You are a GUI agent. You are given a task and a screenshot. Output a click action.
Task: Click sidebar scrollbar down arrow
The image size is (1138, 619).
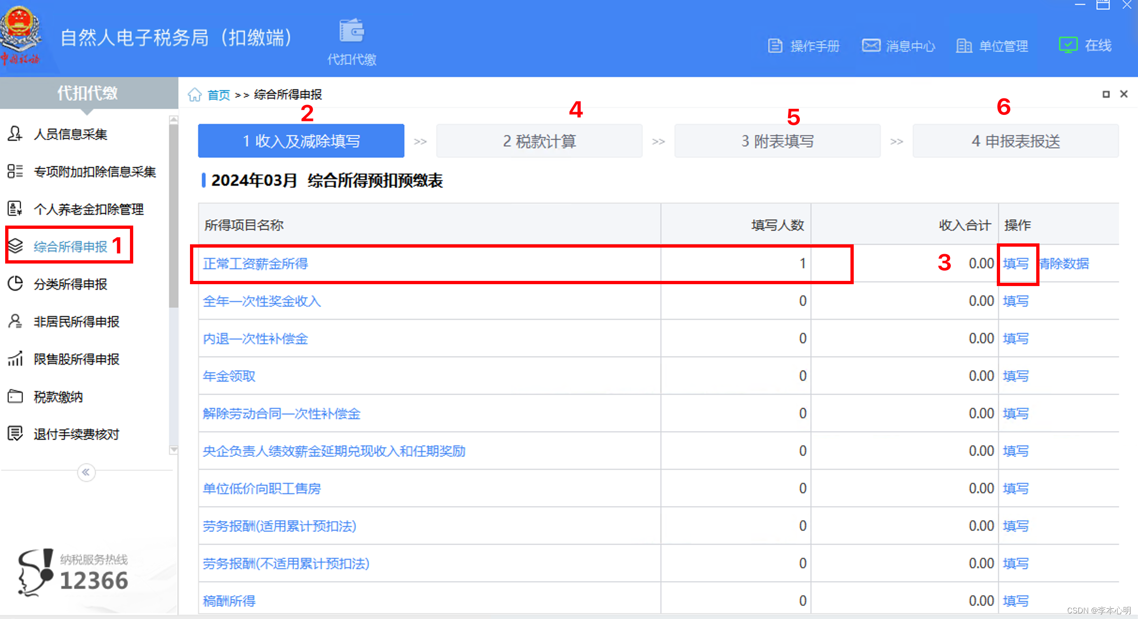[x=174, y=450]
